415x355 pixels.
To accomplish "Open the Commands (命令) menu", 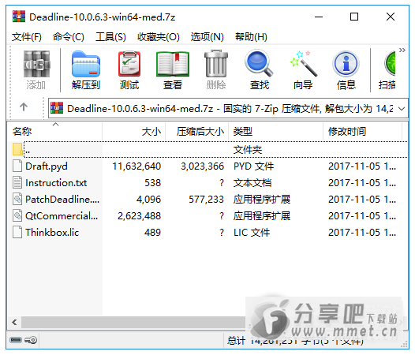I will (x=69, y=37).
